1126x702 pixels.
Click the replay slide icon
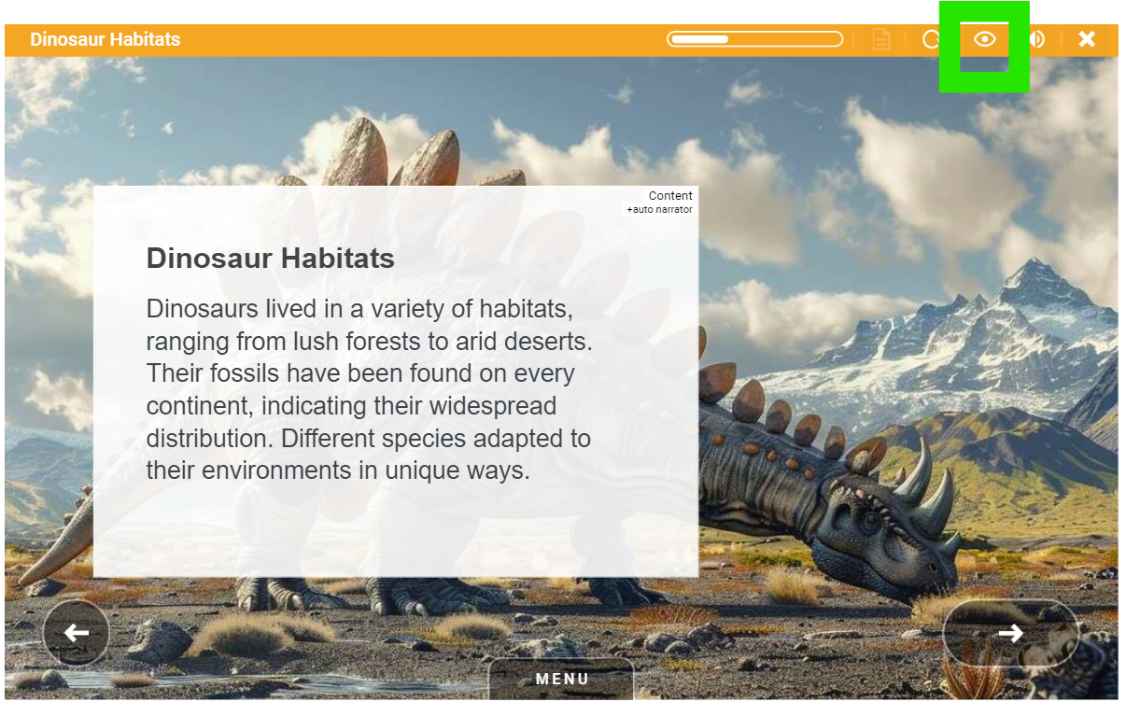931,39
